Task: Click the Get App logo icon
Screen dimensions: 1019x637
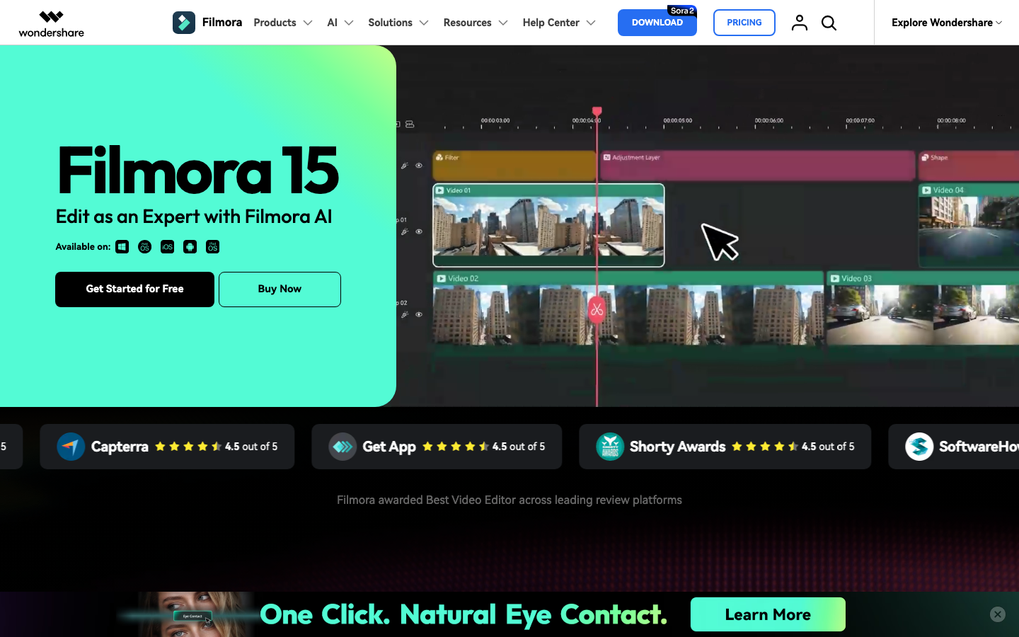Action: (x=342, y=447)
